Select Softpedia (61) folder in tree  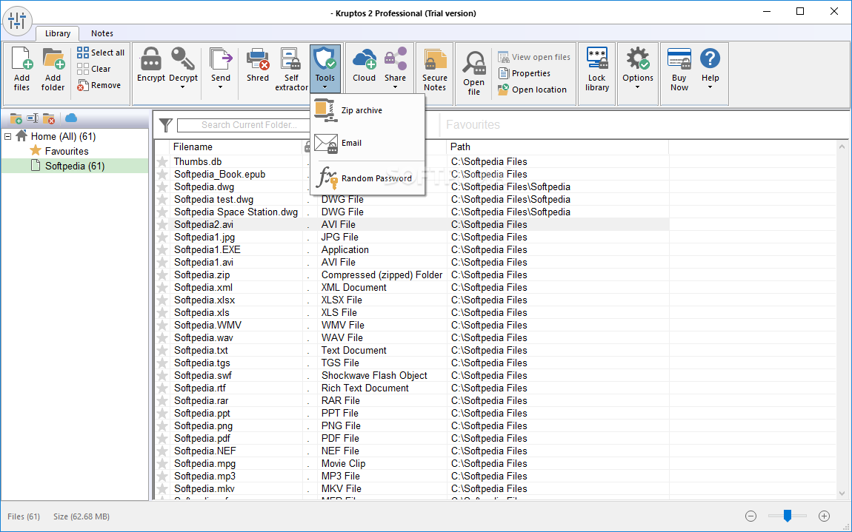tap(74, 166)
